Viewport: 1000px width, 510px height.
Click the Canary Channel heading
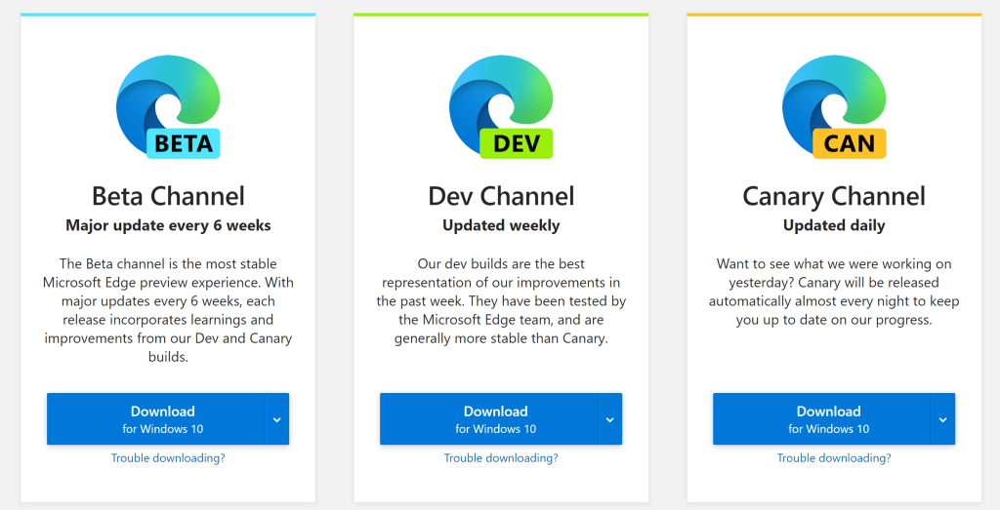pos(834,196)
